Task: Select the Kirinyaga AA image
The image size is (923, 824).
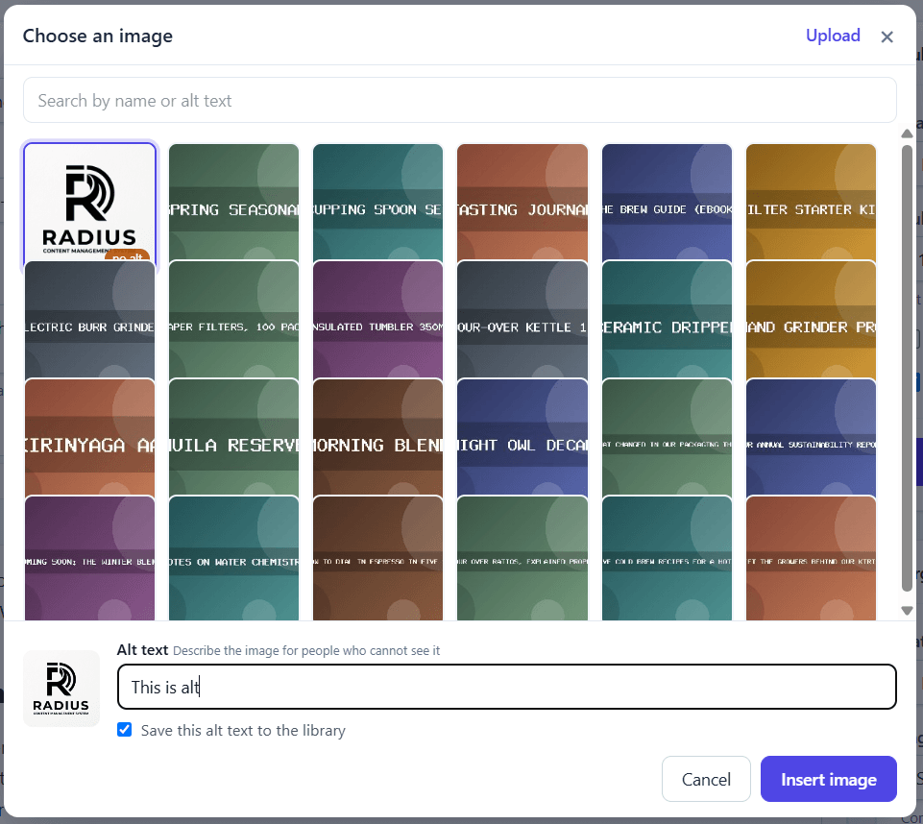Action: click(90, 437)
